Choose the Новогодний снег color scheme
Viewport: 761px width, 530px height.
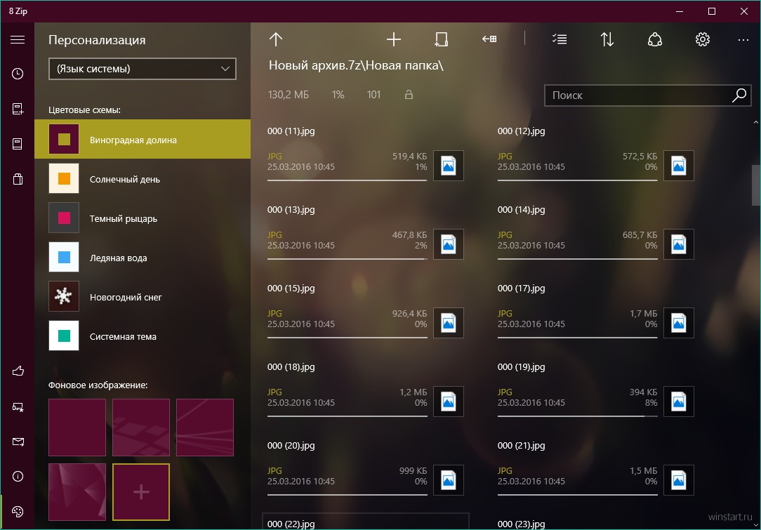coord(143,296)
